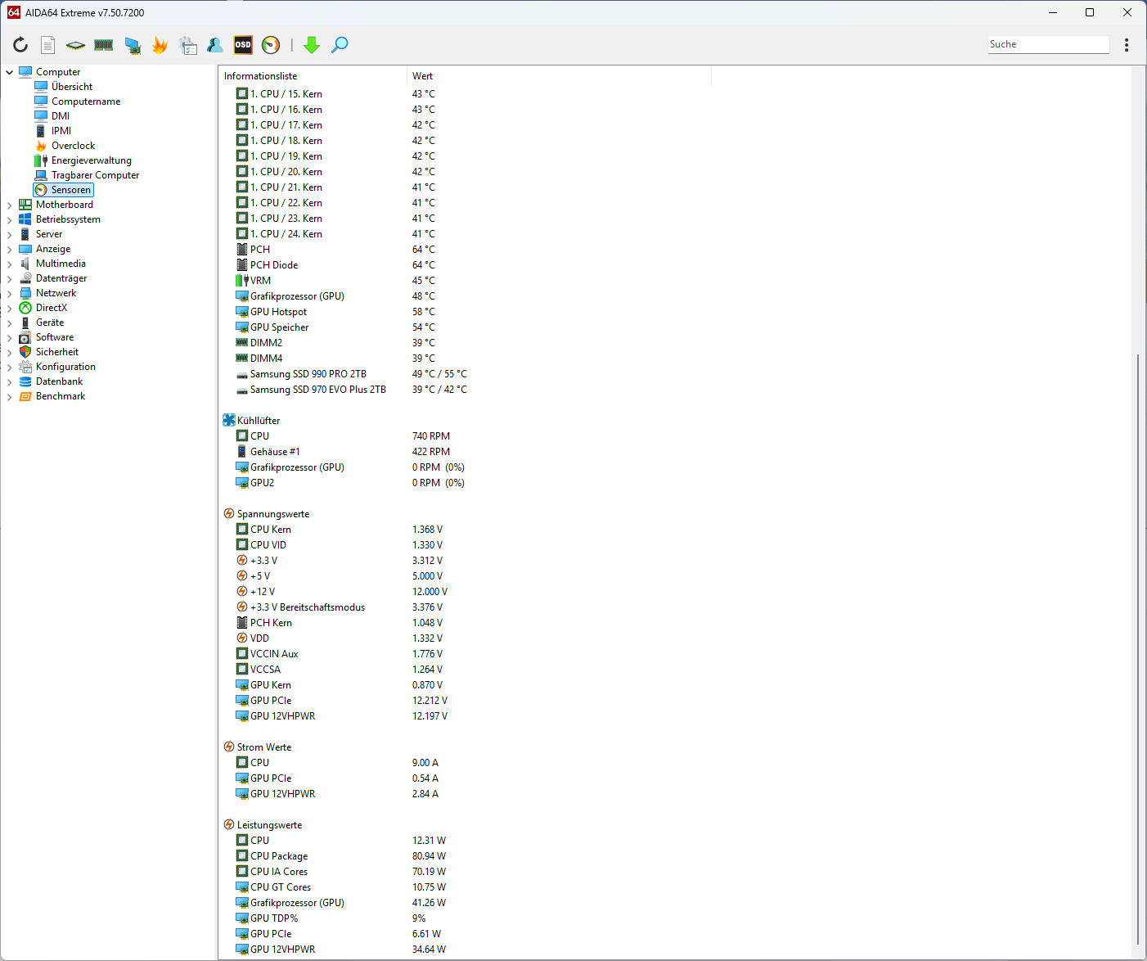
Task: Toggle the OSD panel icon
Action: pyautogui.click(x=243, y=45)
